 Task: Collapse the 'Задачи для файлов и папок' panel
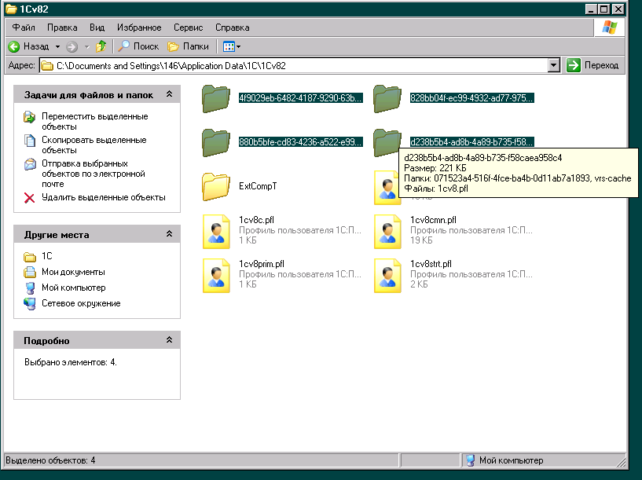click(169, 94)
